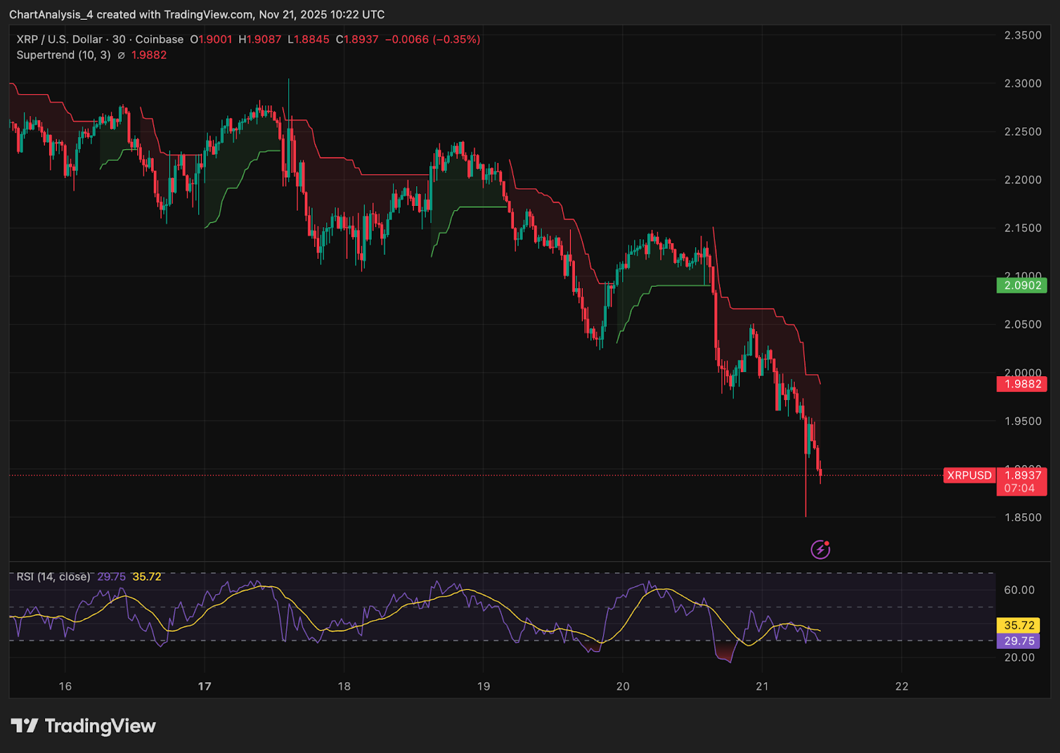Click the purple lightning bolt event icon
This screenshot has width=1060, height=753.
coord(820,550)
